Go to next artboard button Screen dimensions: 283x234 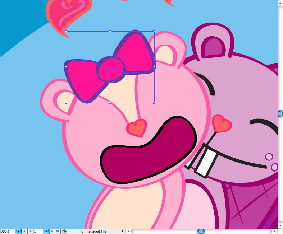(52, 231)
